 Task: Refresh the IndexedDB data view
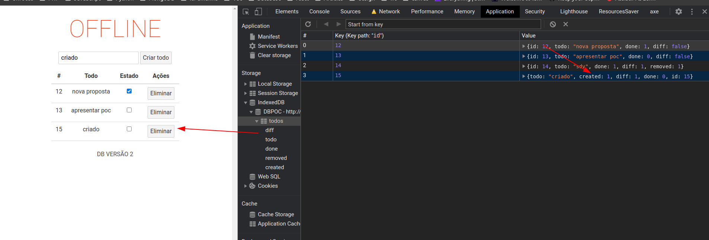[308, 24]
